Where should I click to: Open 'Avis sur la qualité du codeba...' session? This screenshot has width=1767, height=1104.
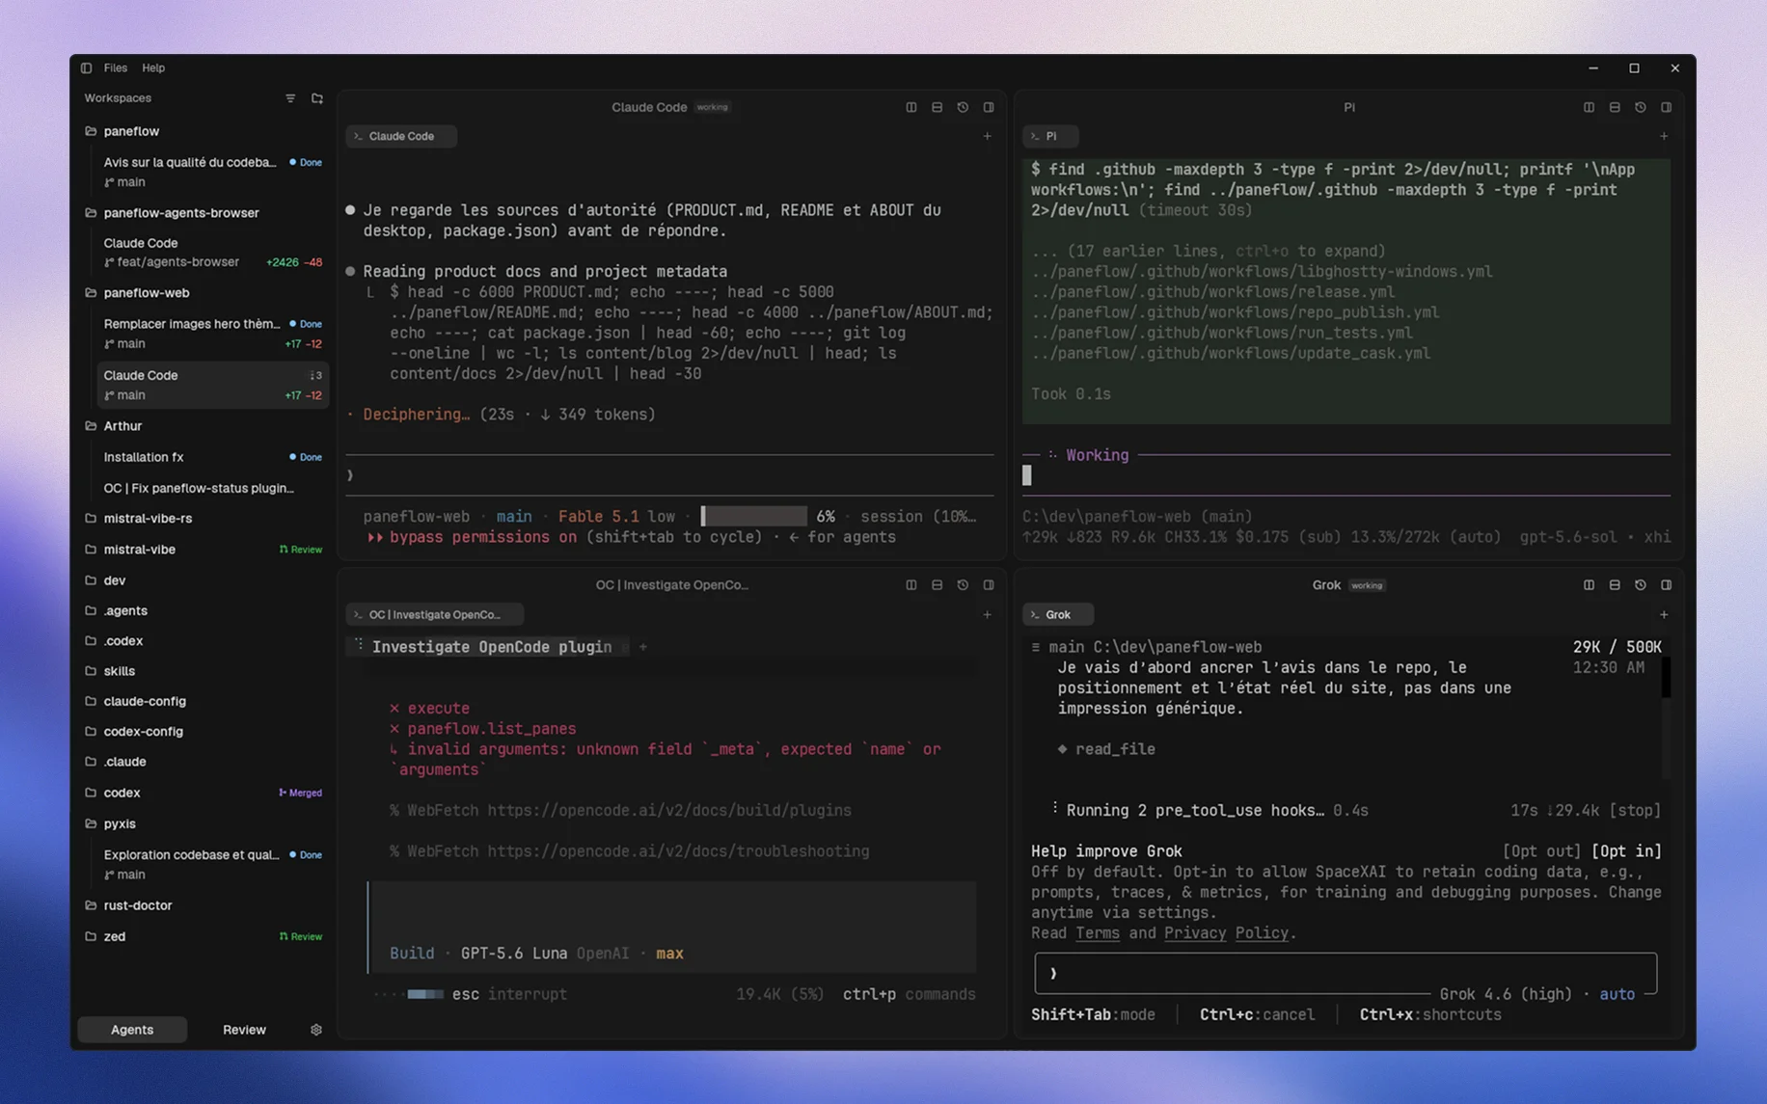[212, 172]
